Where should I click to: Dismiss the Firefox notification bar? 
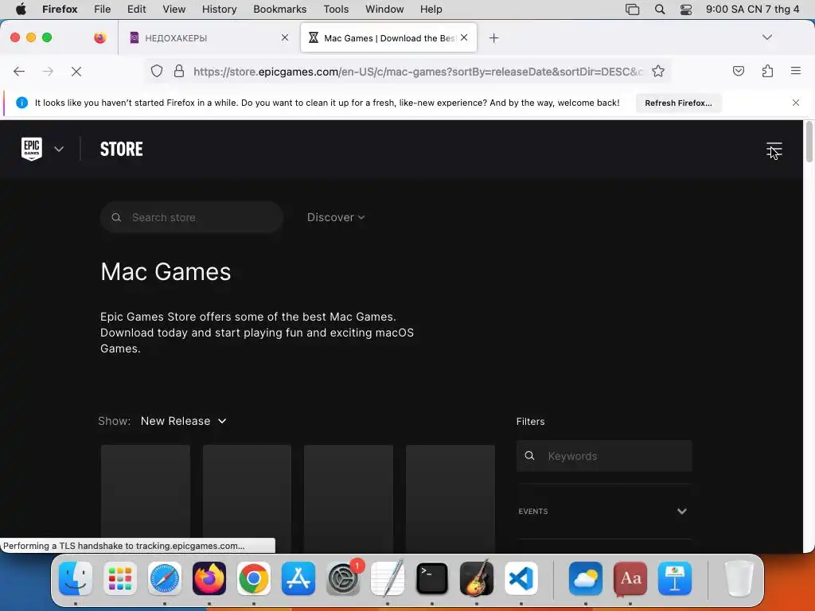click(795, 103)
